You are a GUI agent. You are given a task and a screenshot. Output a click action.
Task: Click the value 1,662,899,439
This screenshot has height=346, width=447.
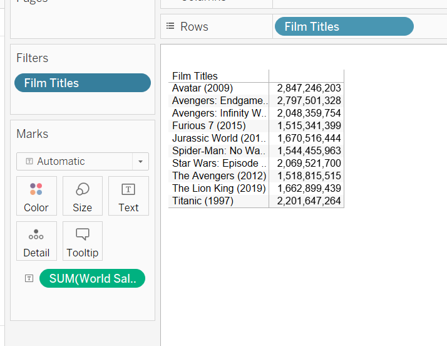pos(309,189)
